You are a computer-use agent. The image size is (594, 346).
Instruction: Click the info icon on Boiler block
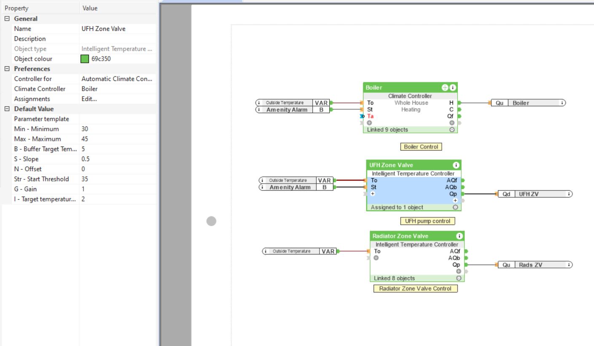[x=452, y=88]
